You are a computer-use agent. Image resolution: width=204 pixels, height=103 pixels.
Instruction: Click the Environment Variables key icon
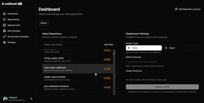4,37
